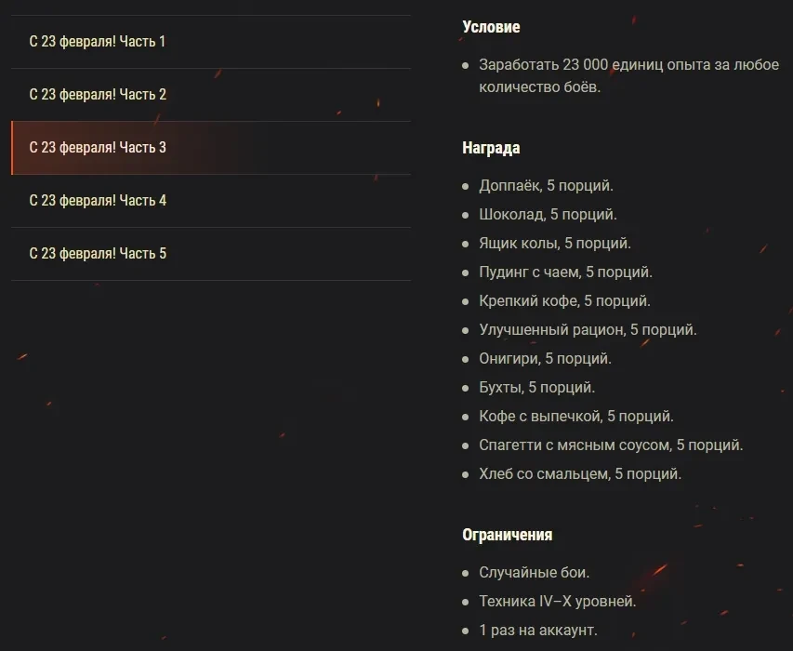
Task: Click the "Условие" heading
Action: coord(491,28)
